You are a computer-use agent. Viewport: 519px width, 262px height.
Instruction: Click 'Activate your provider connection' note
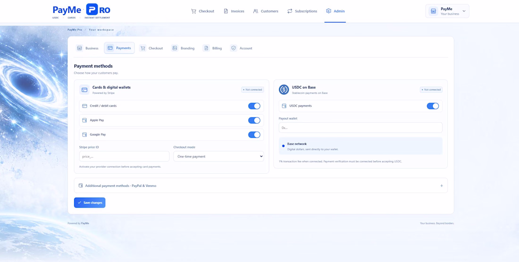[x=120, y=167]
